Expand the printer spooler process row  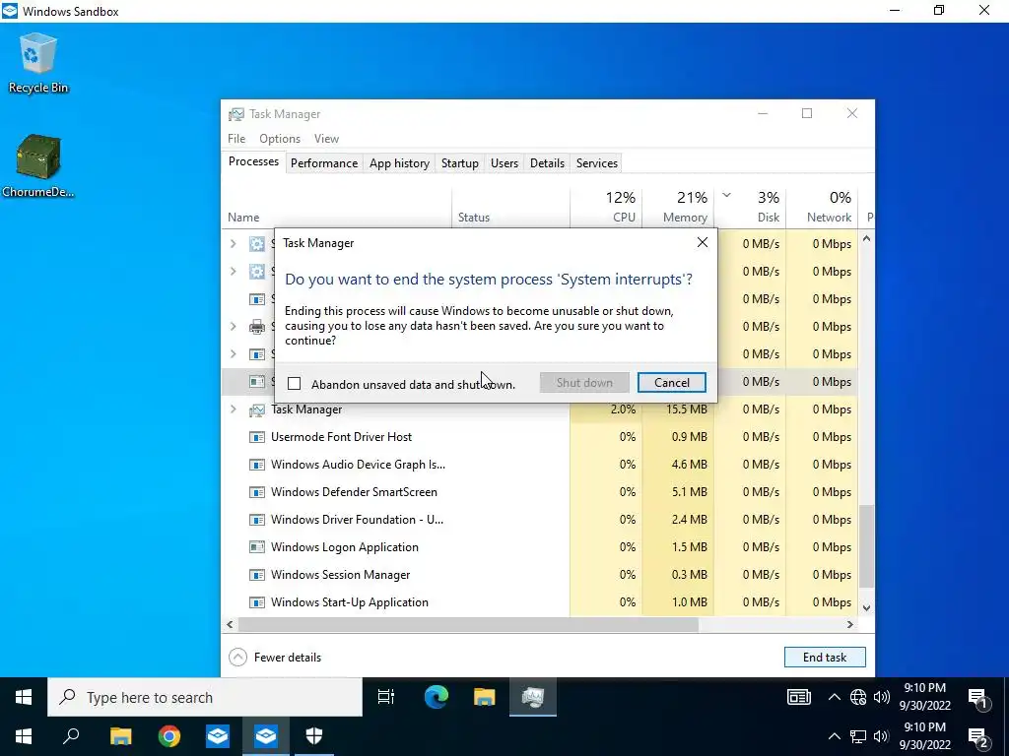[x=234, y=327]
